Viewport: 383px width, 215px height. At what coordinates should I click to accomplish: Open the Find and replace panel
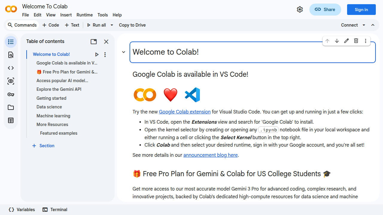[11, 55]
